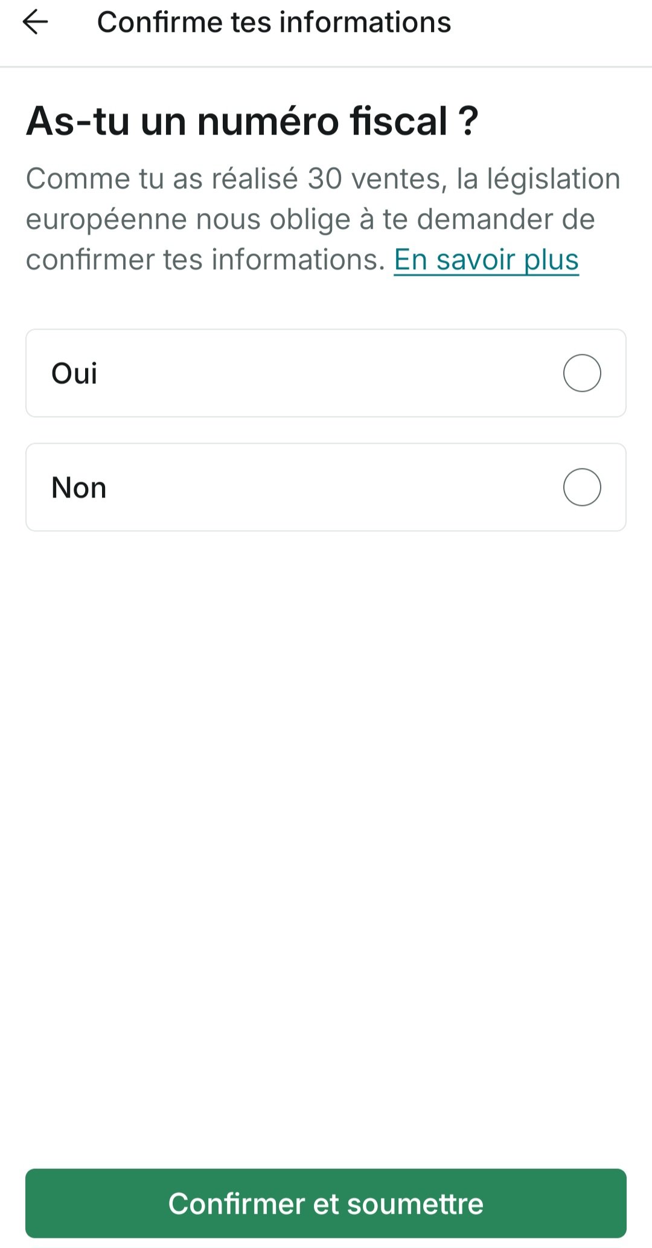Tap the word européenne in the description
Screen dimensions: 652x1248
click(105, 219)
